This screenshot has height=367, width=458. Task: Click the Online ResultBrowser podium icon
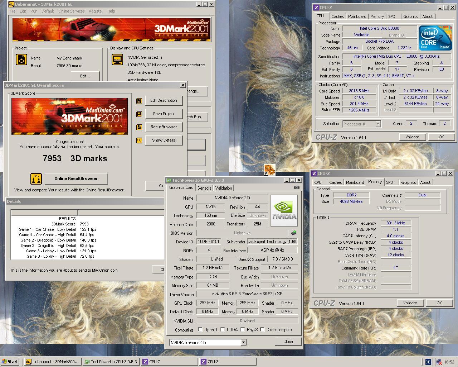click(36, 178)
